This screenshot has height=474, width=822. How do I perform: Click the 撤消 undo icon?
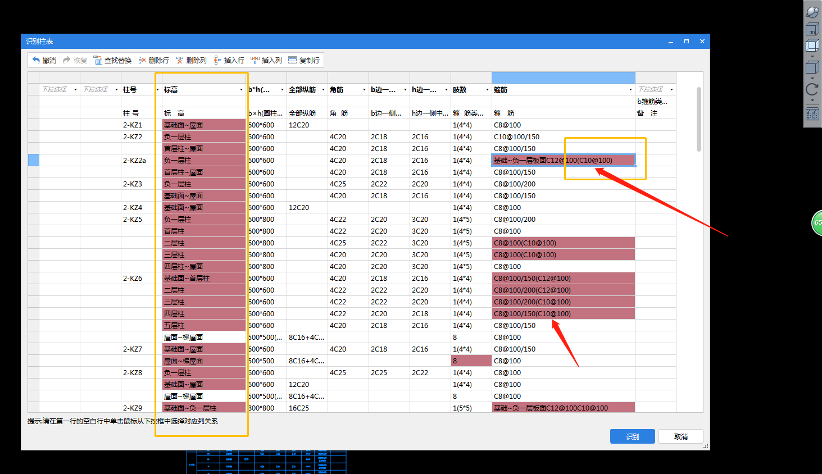36,60
